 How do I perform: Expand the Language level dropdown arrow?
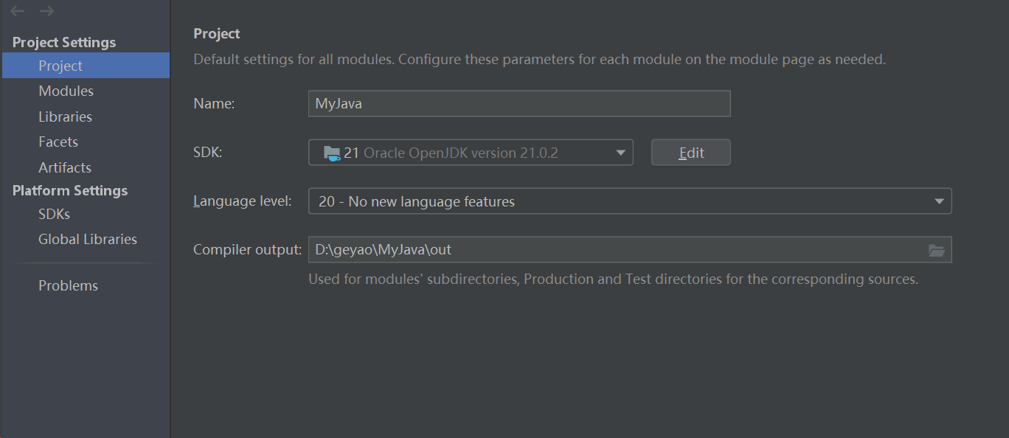coord(939,201)
